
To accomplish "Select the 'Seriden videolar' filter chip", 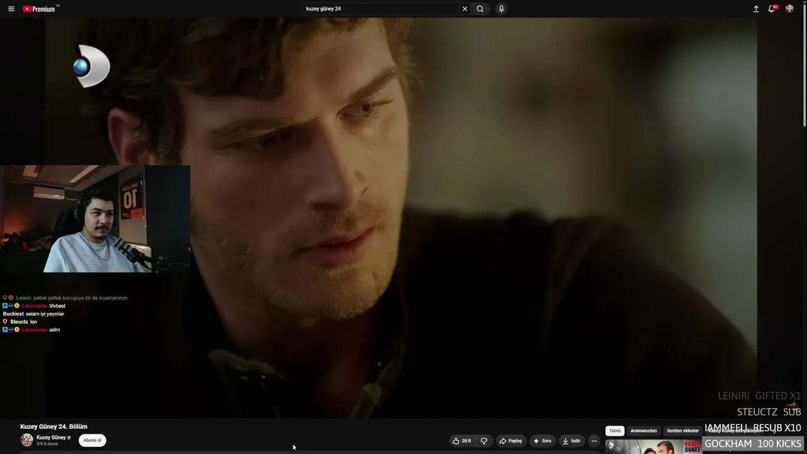I will coord(683,431).
